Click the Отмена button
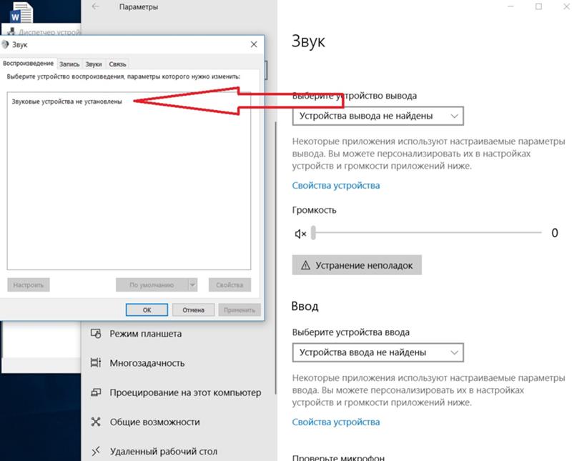Viewport: 572px width, 461px height. pyautogui.click(x=193, y=310)
